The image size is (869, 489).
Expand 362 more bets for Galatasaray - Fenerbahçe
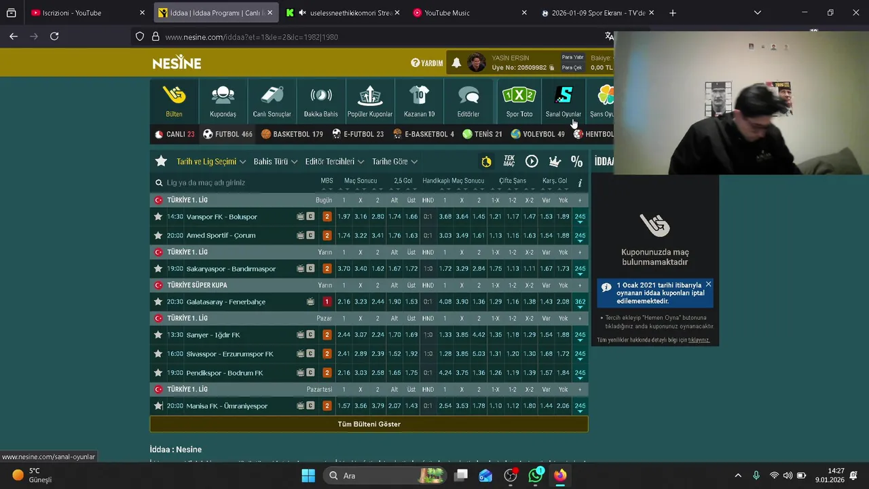click(x=580, y=302)
